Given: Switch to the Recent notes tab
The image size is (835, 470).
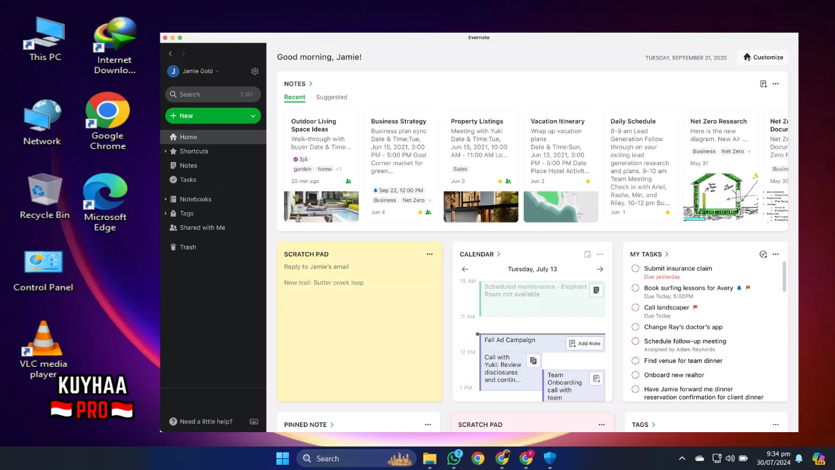Looking at the screenshot, I should 294,97.
